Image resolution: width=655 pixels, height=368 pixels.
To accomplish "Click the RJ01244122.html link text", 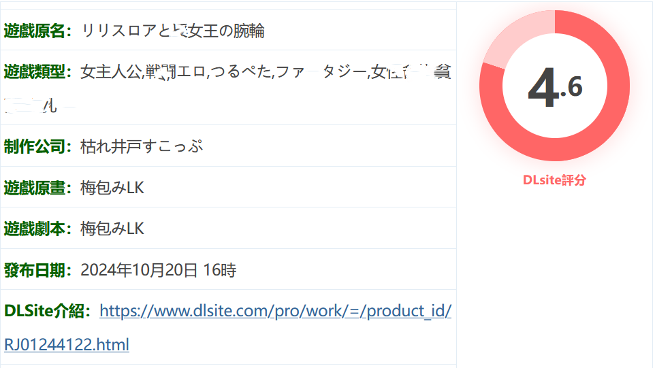I will point(67,345).
